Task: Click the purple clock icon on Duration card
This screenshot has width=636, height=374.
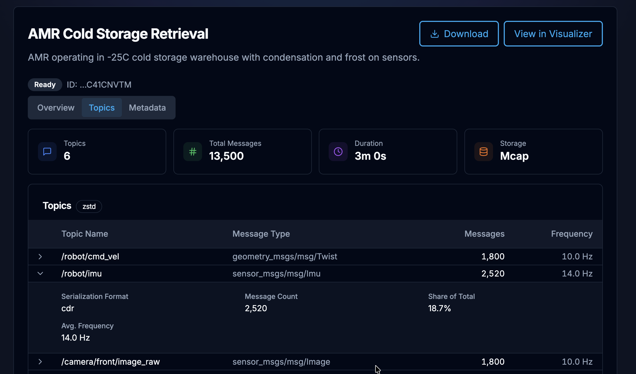Action: 338,151
